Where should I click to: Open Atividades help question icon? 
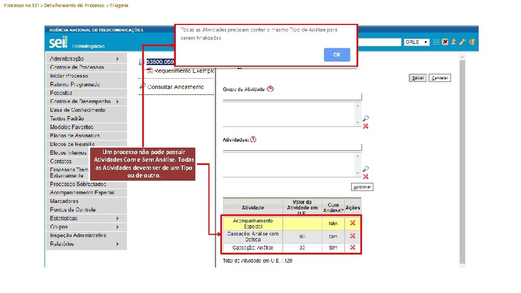[253, 139]
